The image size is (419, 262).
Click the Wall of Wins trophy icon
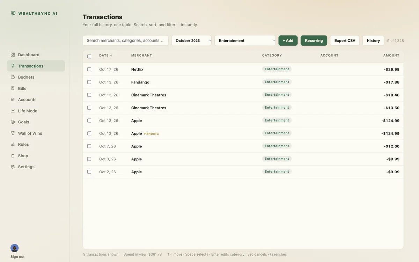(13, 133)
